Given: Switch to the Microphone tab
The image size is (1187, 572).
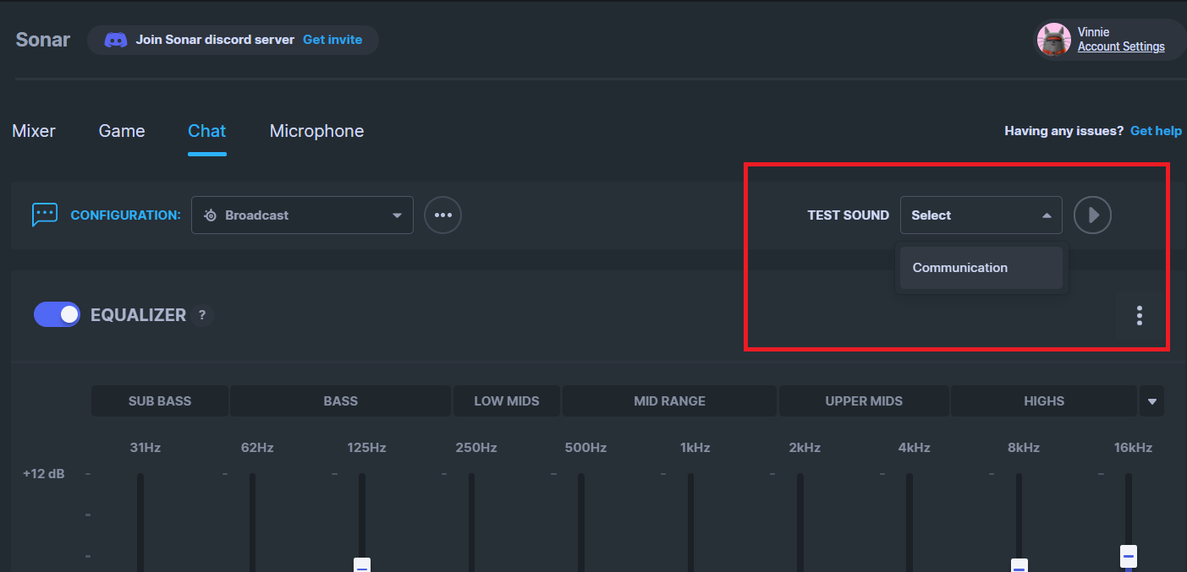Looking at the screenshot, I should pyautogui.click(x=316, y=131).
